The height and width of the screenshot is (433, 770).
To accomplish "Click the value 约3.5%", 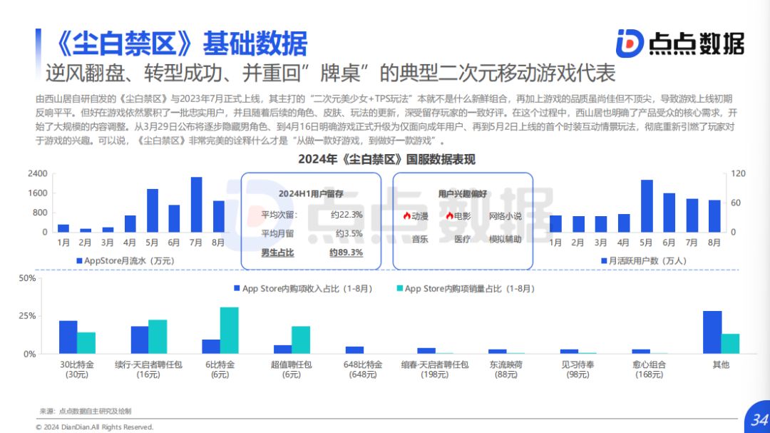I will (349, 233).
